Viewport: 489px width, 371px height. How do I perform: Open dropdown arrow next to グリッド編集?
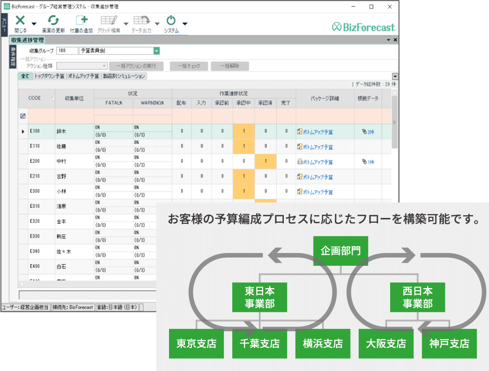click(x=126, y=24)
